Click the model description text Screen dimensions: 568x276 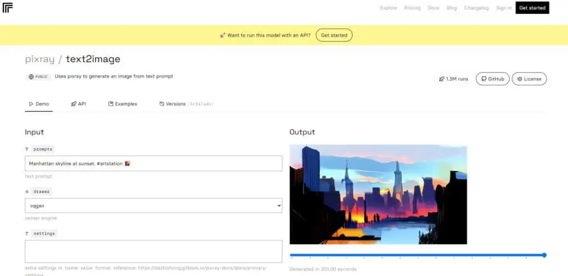[114, 76]
